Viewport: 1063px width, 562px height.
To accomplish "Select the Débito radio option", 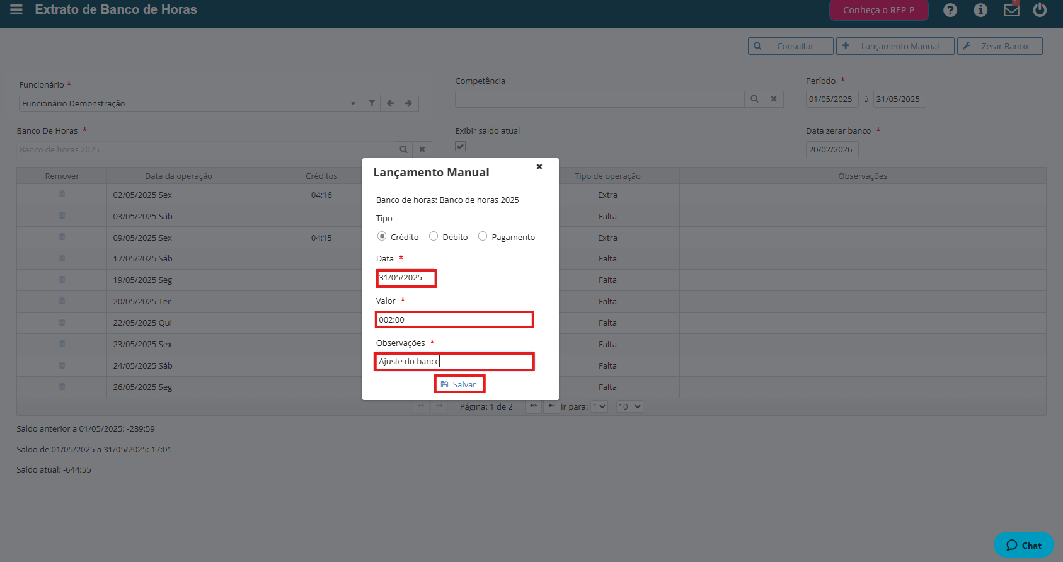I will [434, 236].
